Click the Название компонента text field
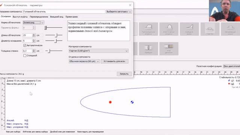This screenshot has width=240, height=135. click(64, 12)
